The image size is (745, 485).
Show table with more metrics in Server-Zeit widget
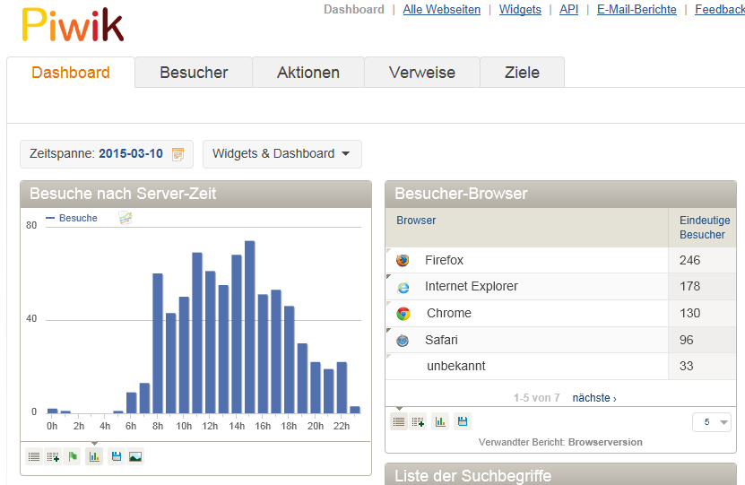pyautogui.click(x=53, y=457)
